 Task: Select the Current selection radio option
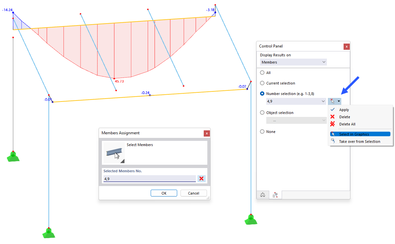[262, 83]
